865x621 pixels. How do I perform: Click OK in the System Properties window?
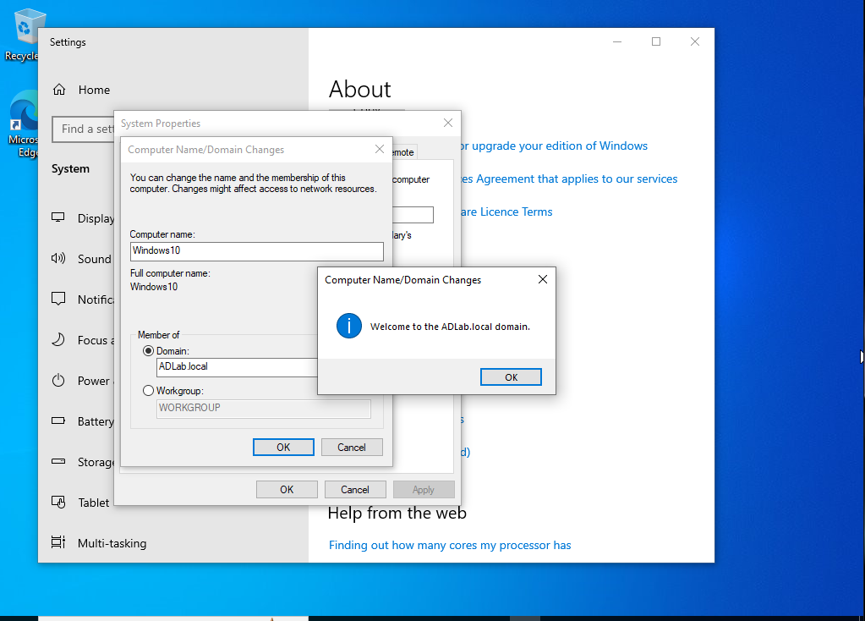pos(287,490)
